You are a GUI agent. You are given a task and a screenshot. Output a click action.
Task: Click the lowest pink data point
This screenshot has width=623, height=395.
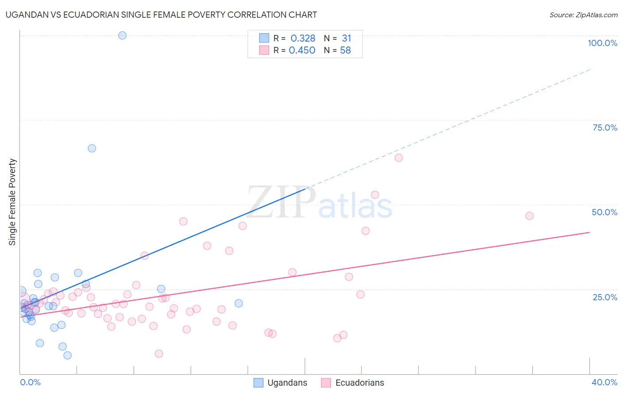[x=159, y=353]
